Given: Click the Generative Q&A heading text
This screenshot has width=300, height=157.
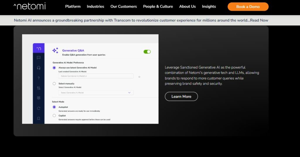Looking at the screenshot, I should click(x=73, y=50).
